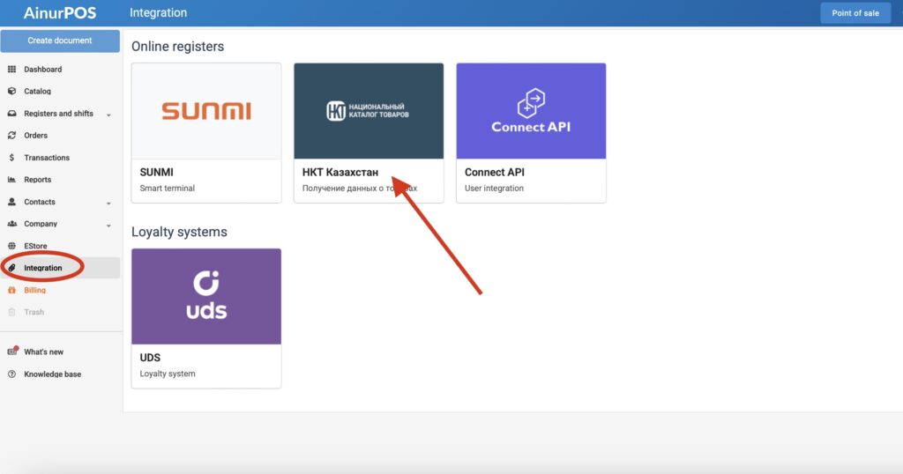Click the Billing gift icon
This screenshot has width=903, height=474.
(11, 290)
